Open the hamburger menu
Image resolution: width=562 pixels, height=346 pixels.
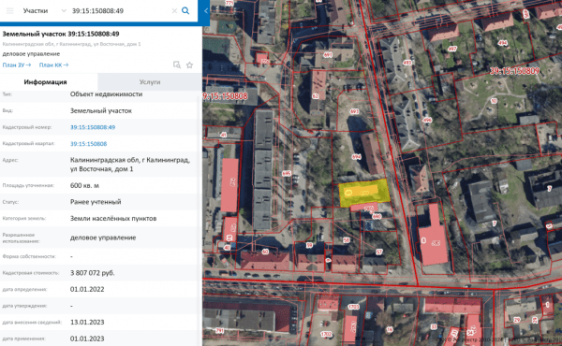[x=9, y=10]
